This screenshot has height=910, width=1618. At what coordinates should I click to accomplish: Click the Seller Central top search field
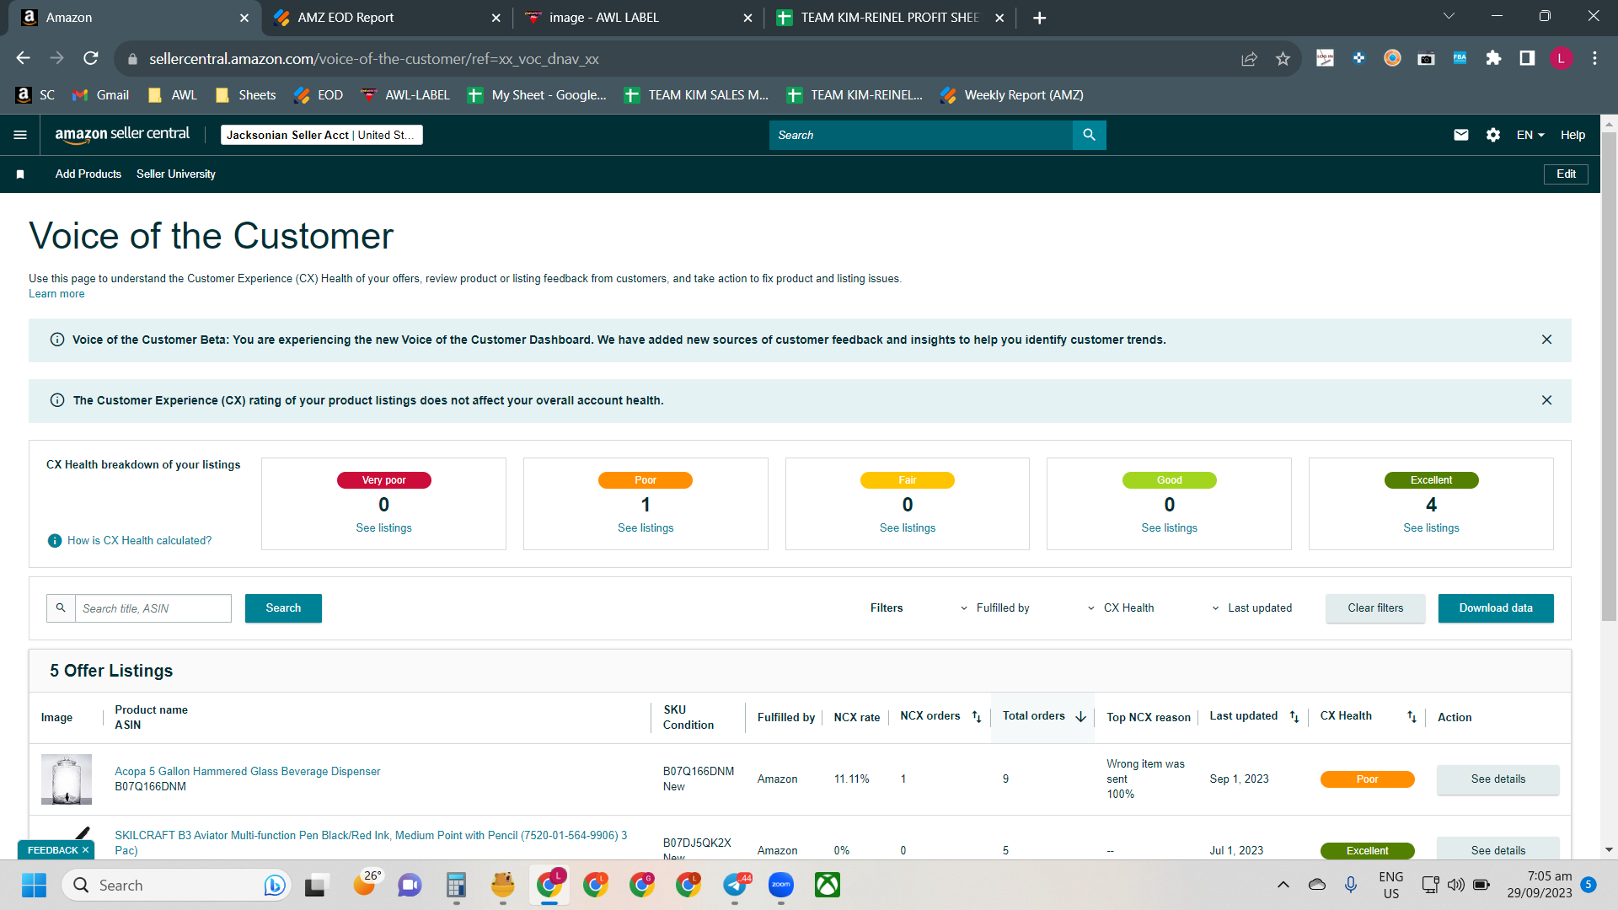pyautogui.click(x=921, y=135)
